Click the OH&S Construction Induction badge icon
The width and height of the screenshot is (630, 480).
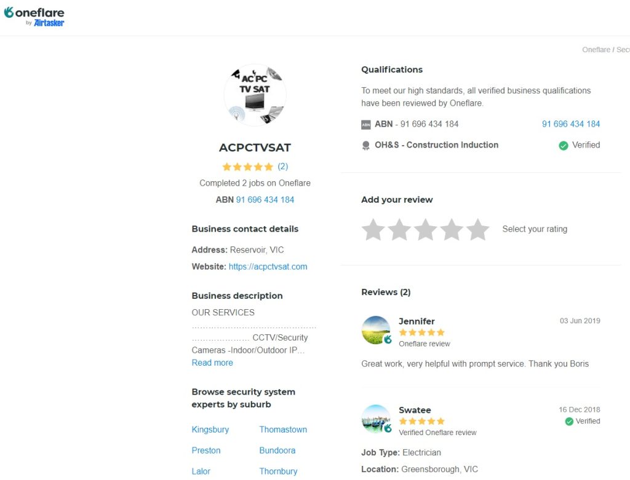(x=366, y=146)
